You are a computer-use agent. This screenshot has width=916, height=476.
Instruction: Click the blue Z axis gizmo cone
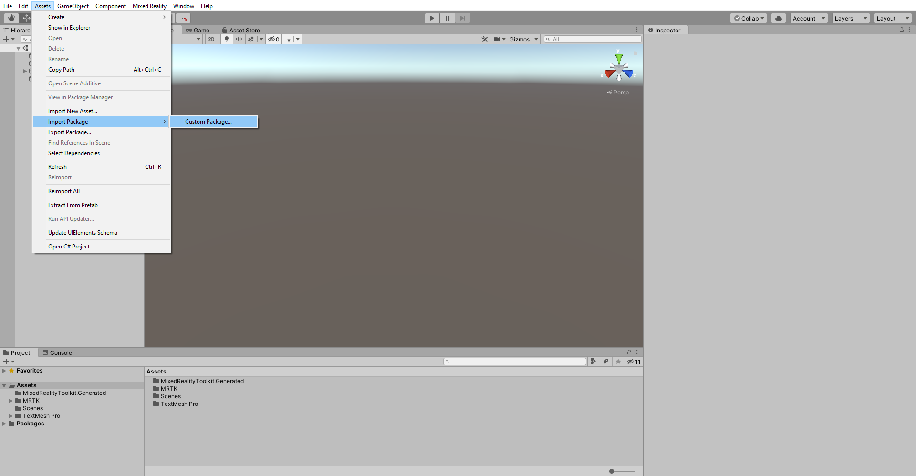628,73
